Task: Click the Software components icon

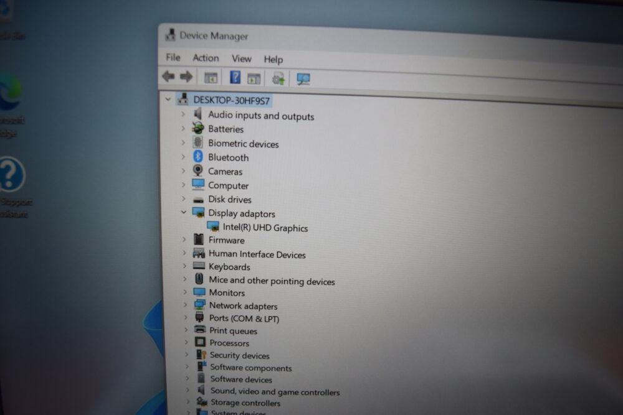Action: point(202,366)
